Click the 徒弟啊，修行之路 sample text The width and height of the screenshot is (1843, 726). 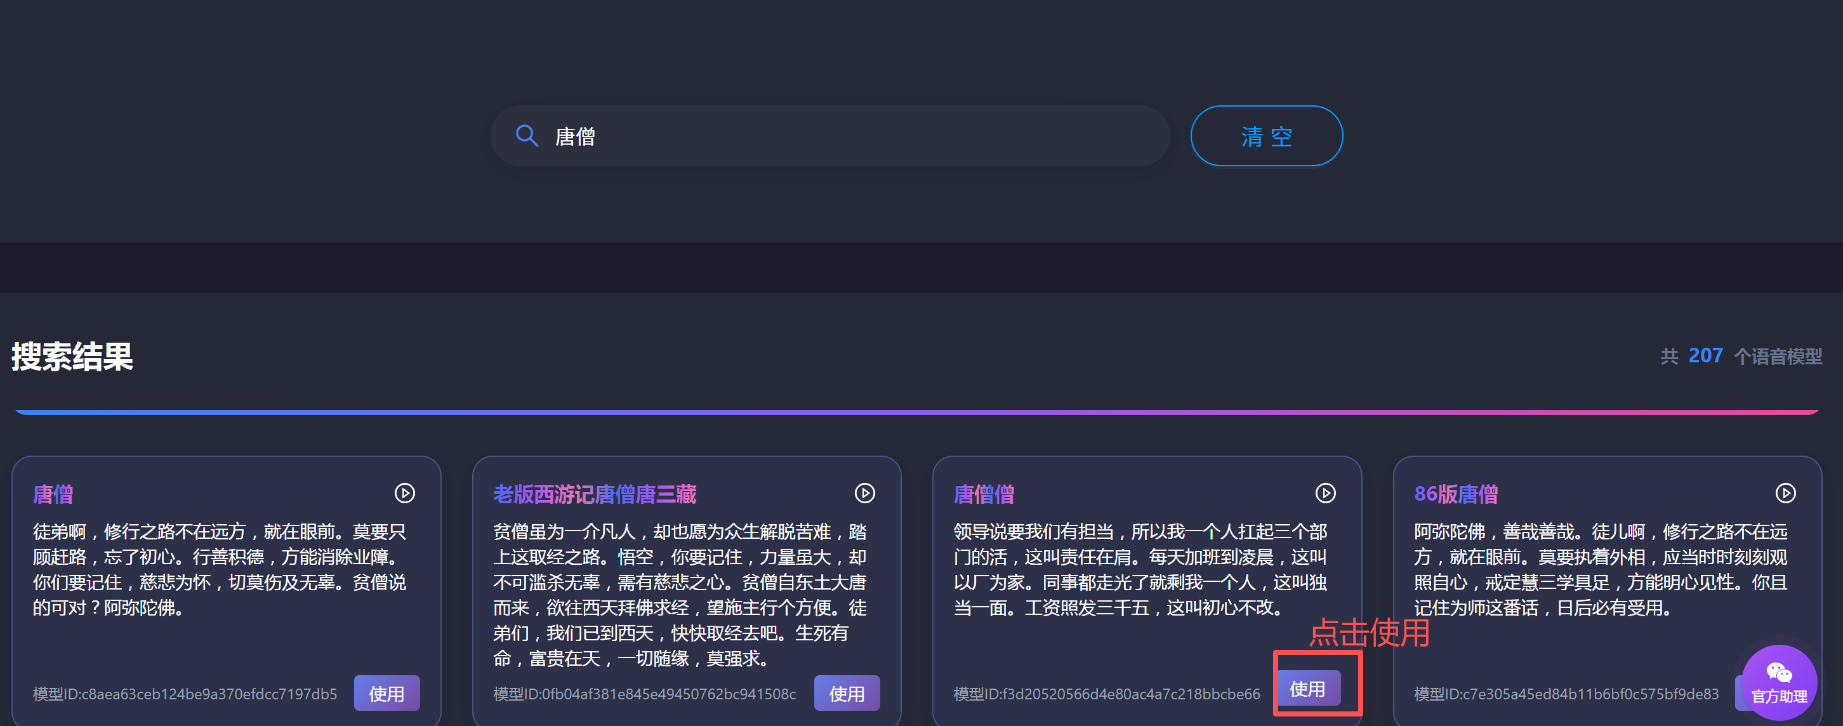220,569
